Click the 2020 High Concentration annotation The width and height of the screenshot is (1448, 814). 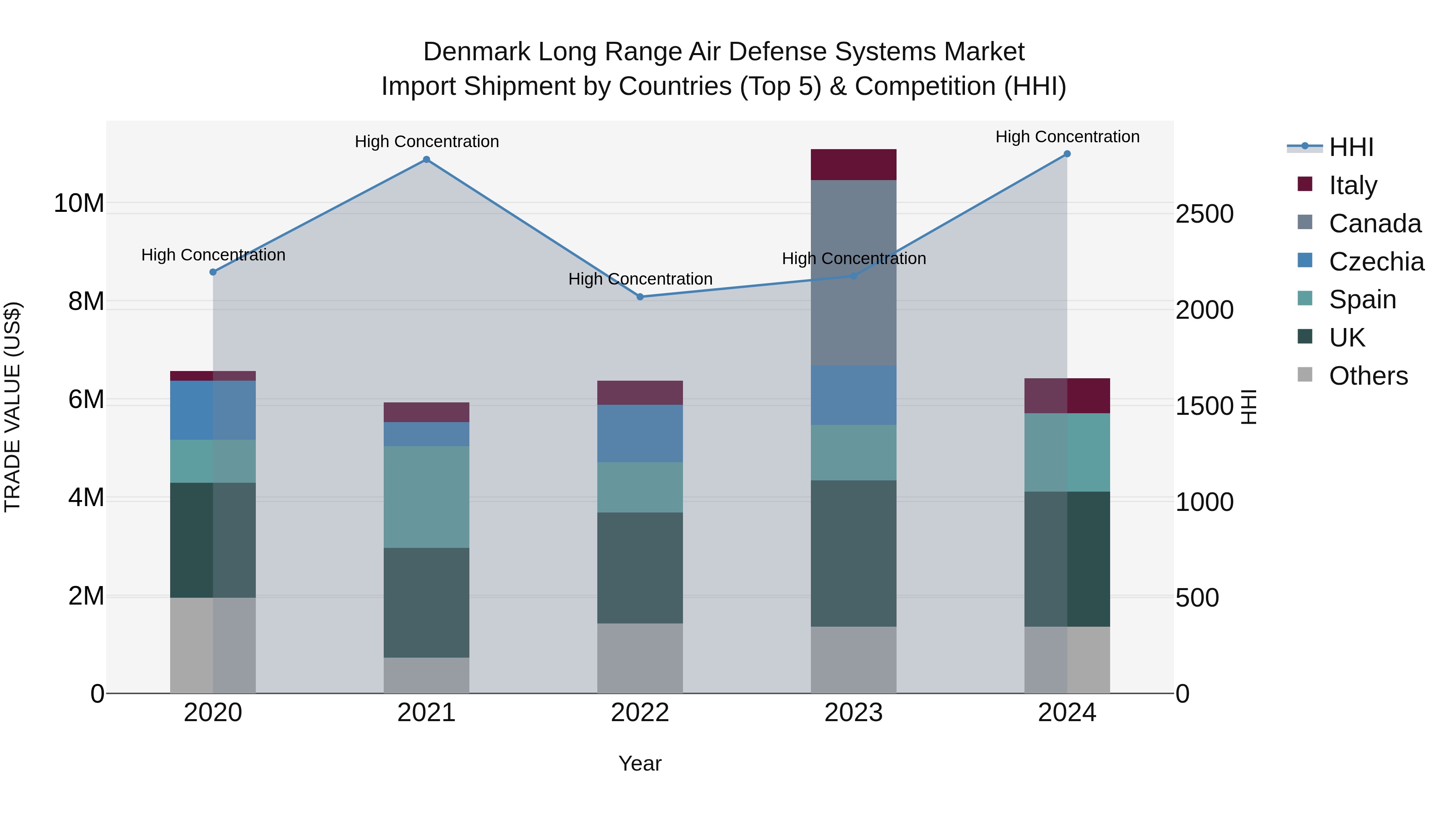pos(213,255)
